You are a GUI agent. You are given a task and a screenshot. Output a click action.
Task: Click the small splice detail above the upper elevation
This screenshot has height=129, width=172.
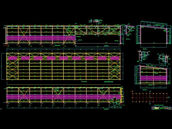pyautogui.click(x=96, y=21)
